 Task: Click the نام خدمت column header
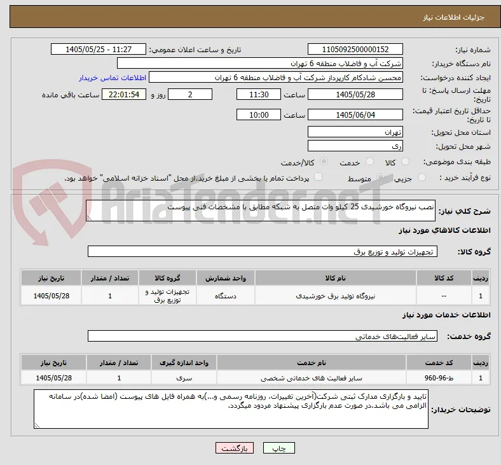312,363
